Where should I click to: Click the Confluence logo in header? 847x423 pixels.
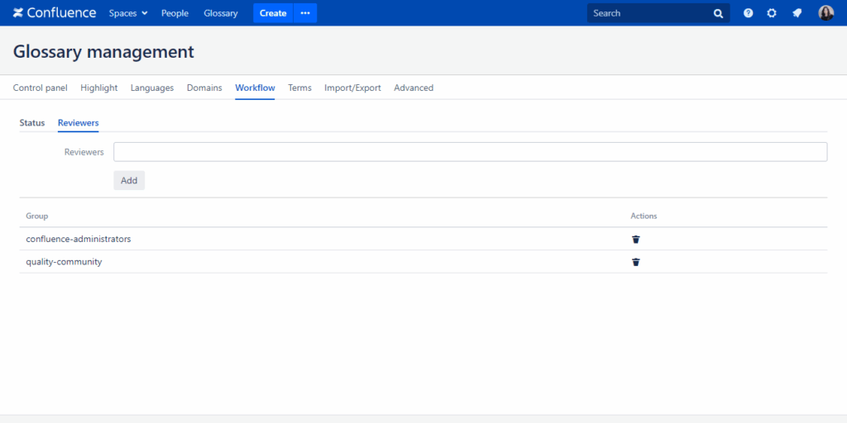pyautogui.click(x=55, y=13)
